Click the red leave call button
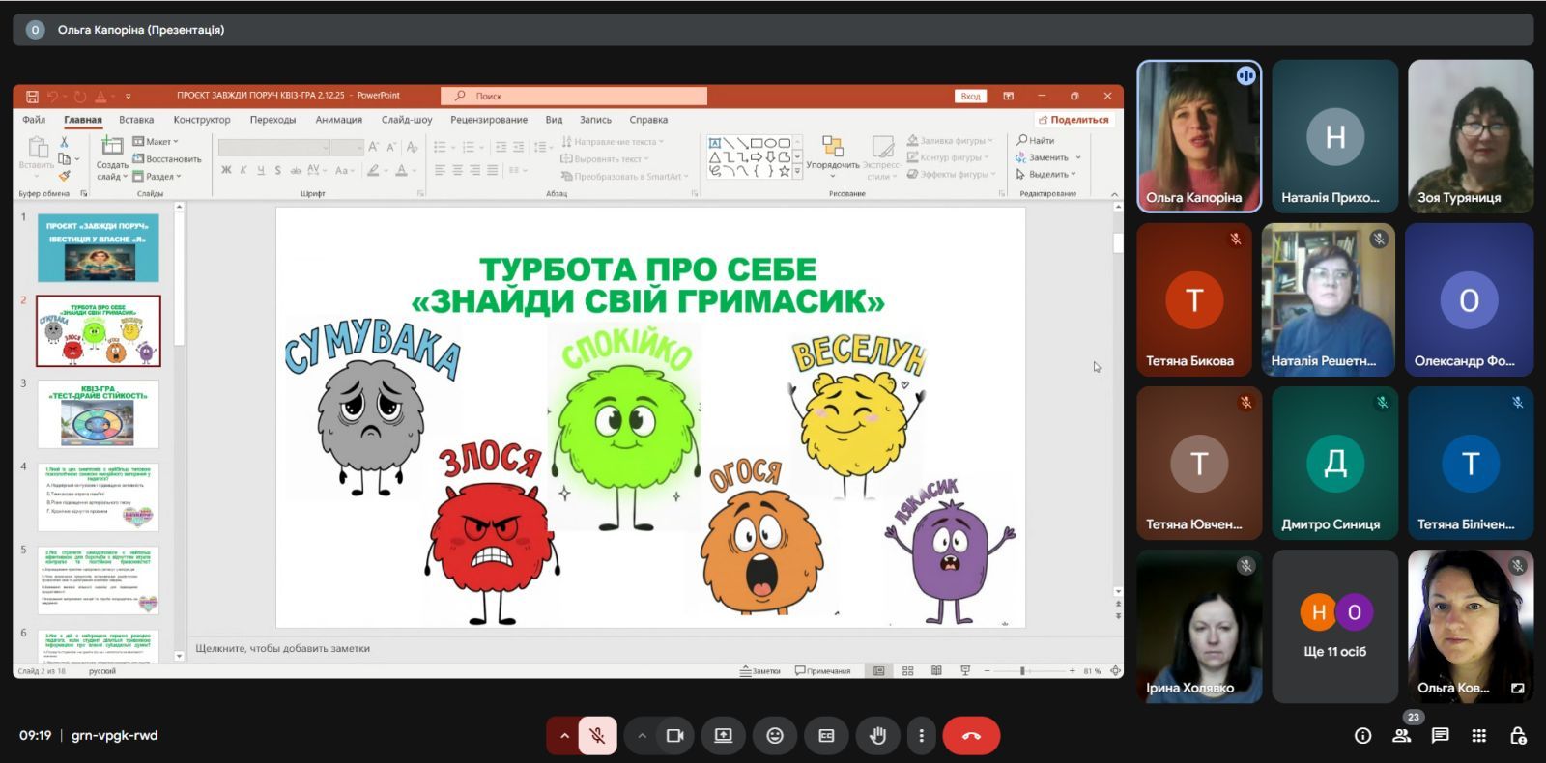1546x763 pixels. click(971, 736)
